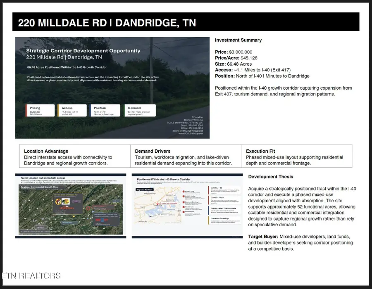This screenshot has height=289, width=372.
Task: Click the 'Execution Fit' box heading
Action: [x=260, y=151]
